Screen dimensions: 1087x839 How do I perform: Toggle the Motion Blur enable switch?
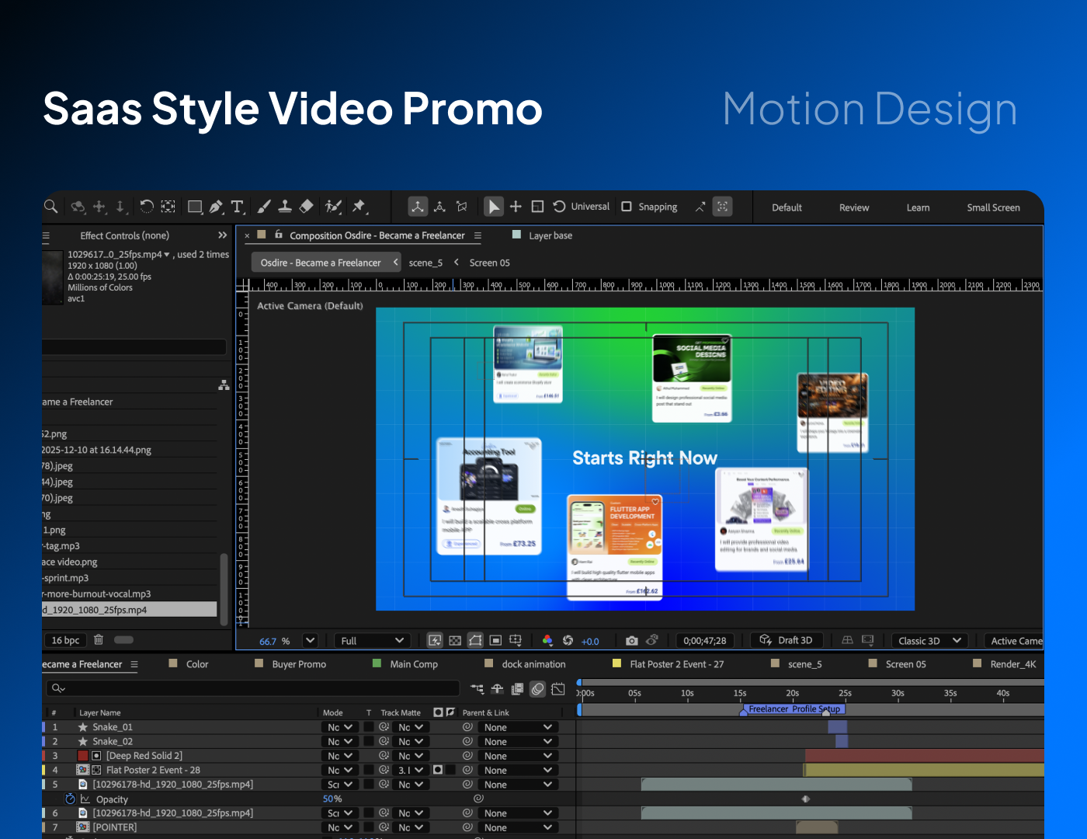537,689
